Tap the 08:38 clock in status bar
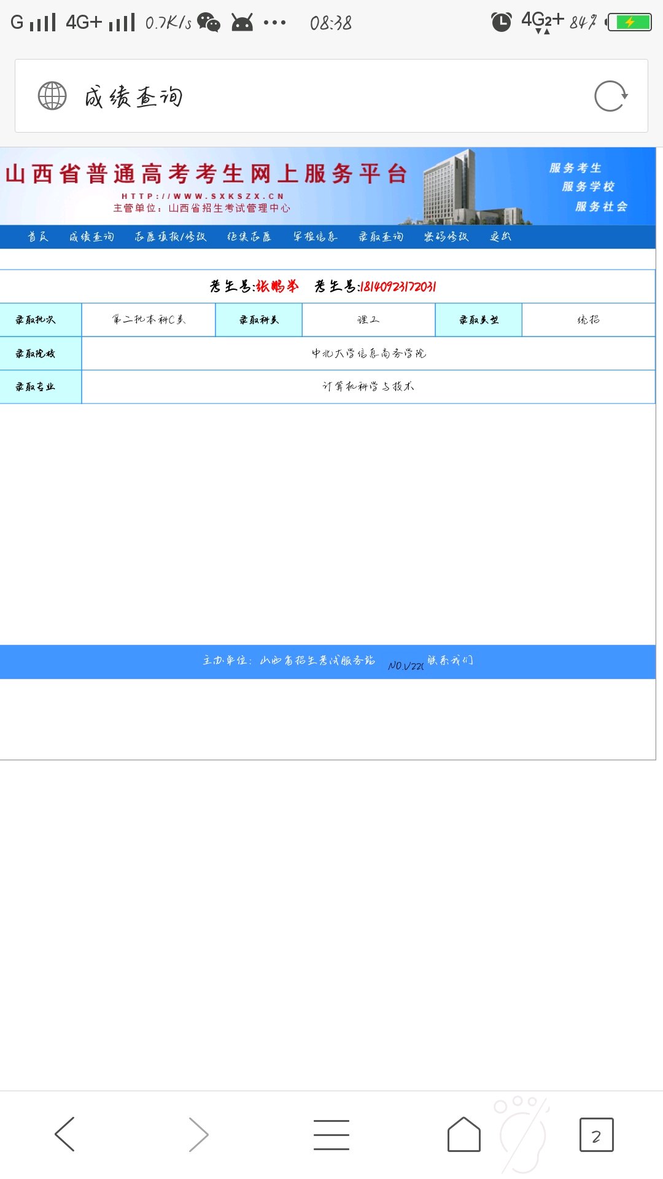 331,23
